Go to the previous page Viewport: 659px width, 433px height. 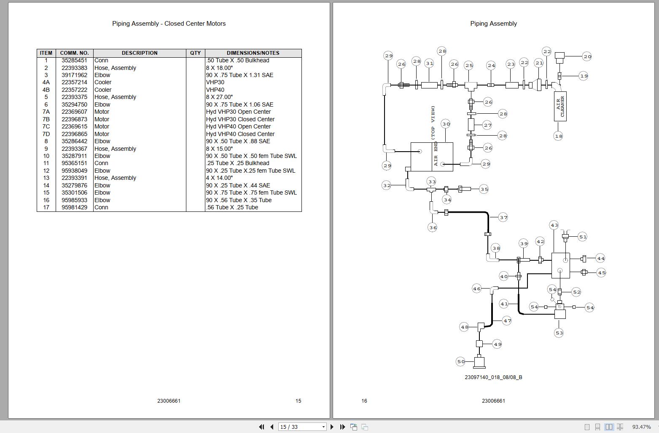272,427
